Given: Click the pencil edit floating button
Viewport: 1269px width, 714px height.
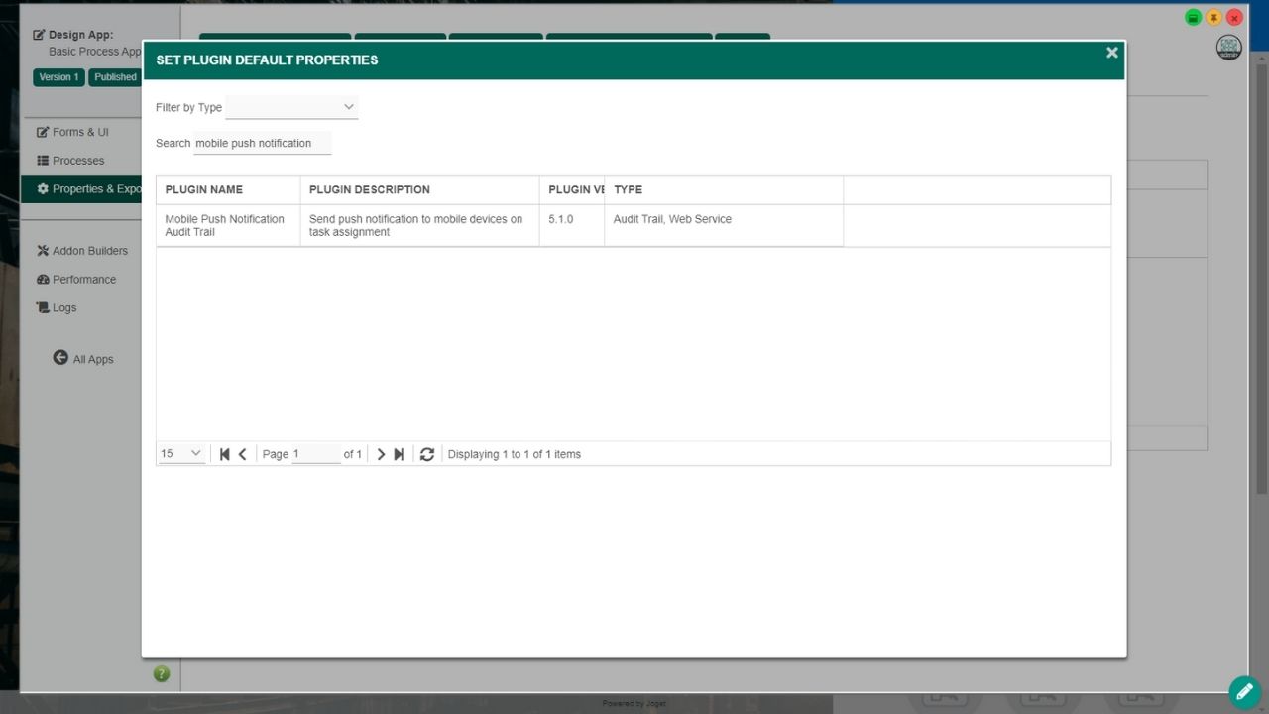Looking at the screenshot, I should (1244, 691).
